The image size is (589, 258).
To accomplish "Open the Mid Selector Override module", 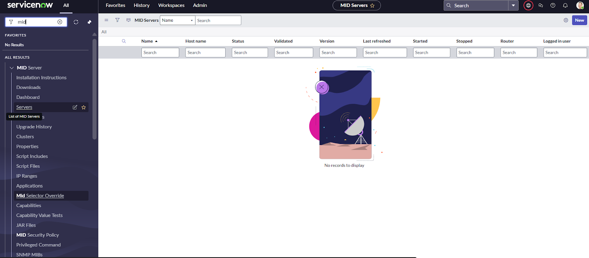I will [40, 196].
